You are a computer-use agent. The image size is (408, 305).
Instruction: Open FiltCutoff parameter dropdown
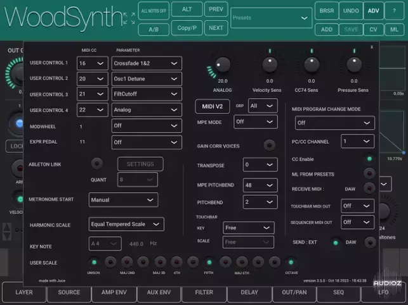click(x=147, y=94)
